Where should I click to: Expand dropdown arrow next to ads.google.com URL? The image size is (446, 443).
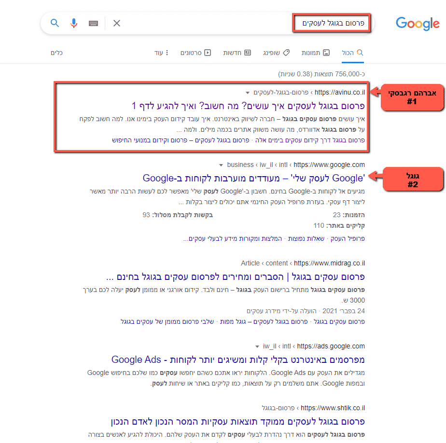(257, 346)
